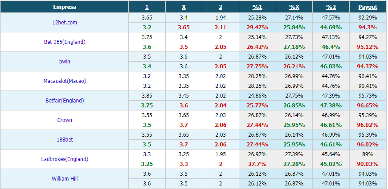Open the 188bet bookmaker link
The width and height of the screenshot is (388, 189).
[x=65, y=139]
